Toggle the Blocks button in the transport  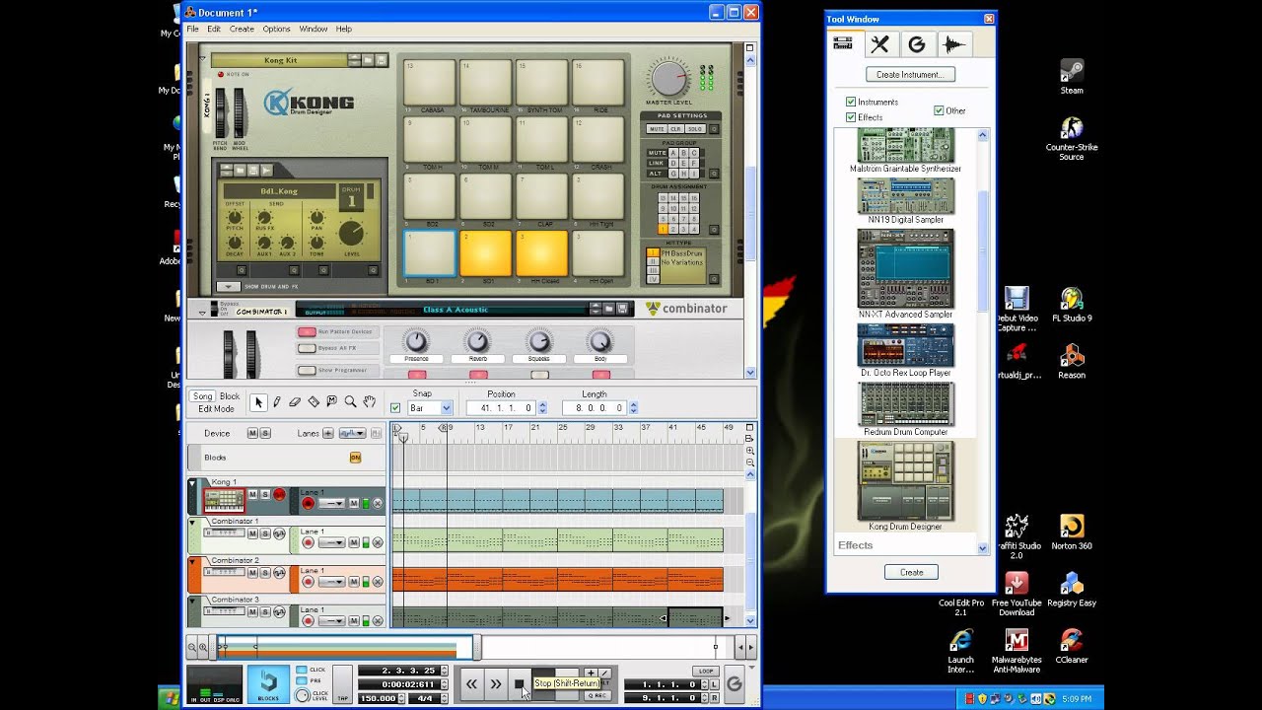coord(268,683)
